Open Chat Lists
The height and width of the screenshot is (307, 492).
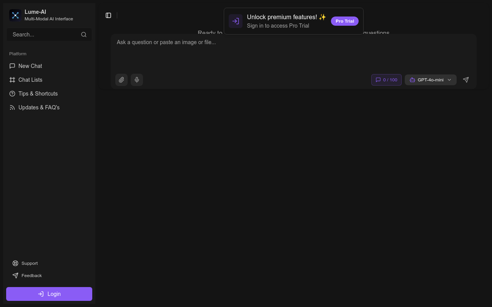(30, 80)
